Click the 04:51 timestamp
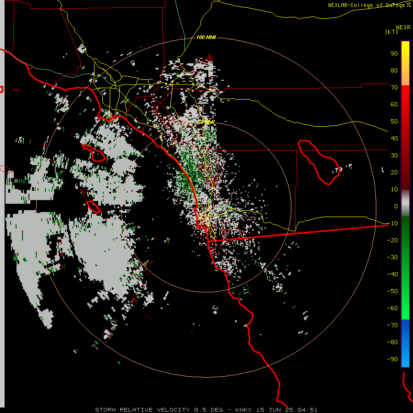Screen dimensions: 413x413 pyautogui.click(x=307, y=410)
